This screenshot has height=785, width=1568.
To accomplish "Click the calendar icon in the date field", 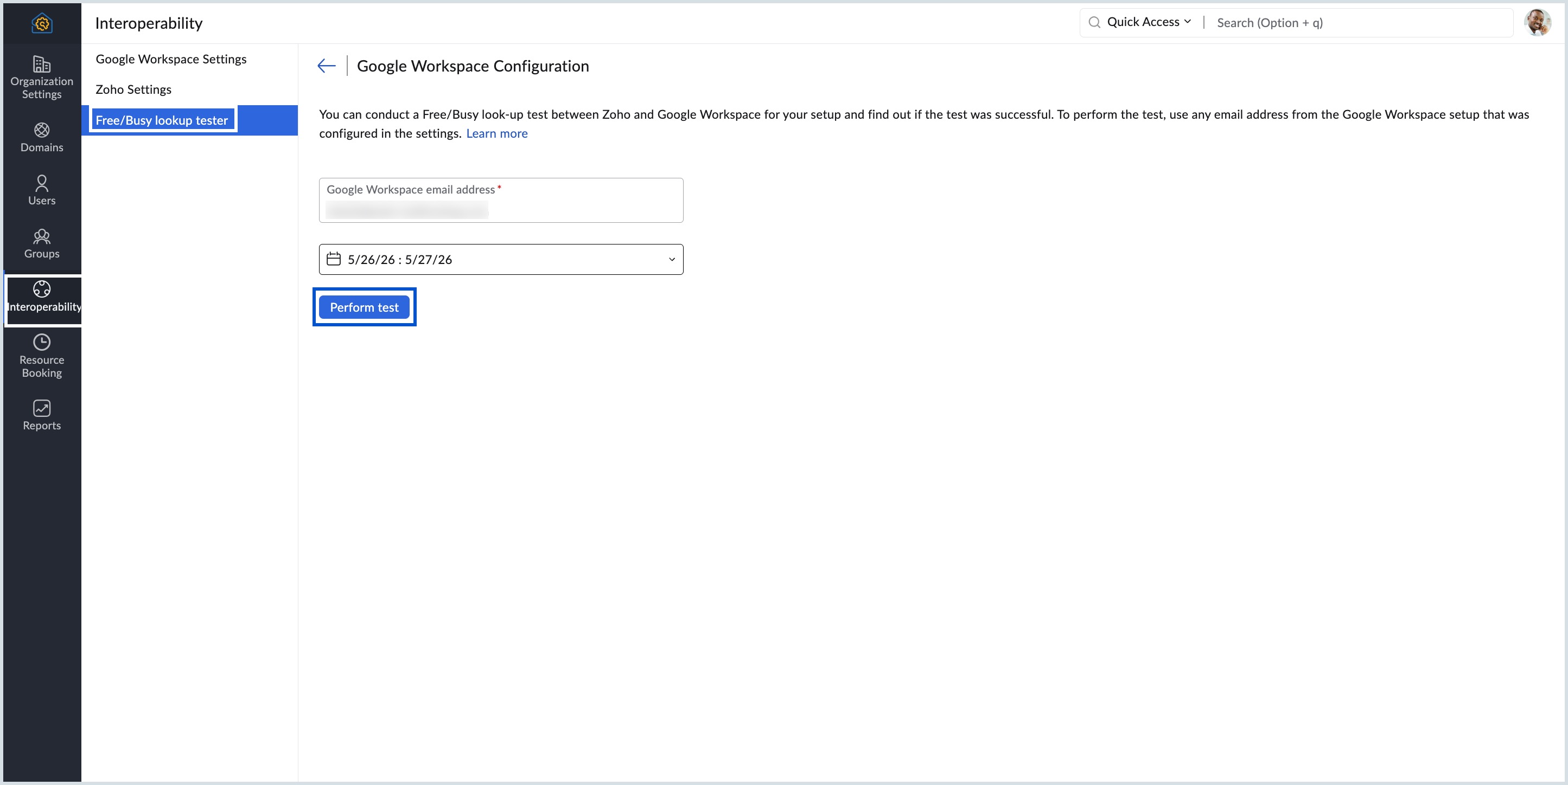I will [x=334, y=259].
